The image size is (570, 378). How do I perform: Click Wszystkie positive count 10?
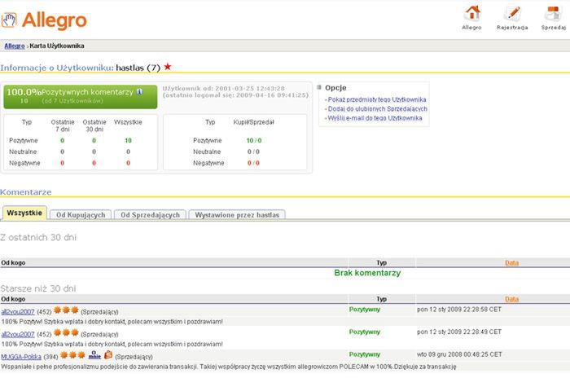tap(128, 140)
